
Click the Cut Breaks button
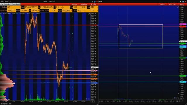(5, 4)
